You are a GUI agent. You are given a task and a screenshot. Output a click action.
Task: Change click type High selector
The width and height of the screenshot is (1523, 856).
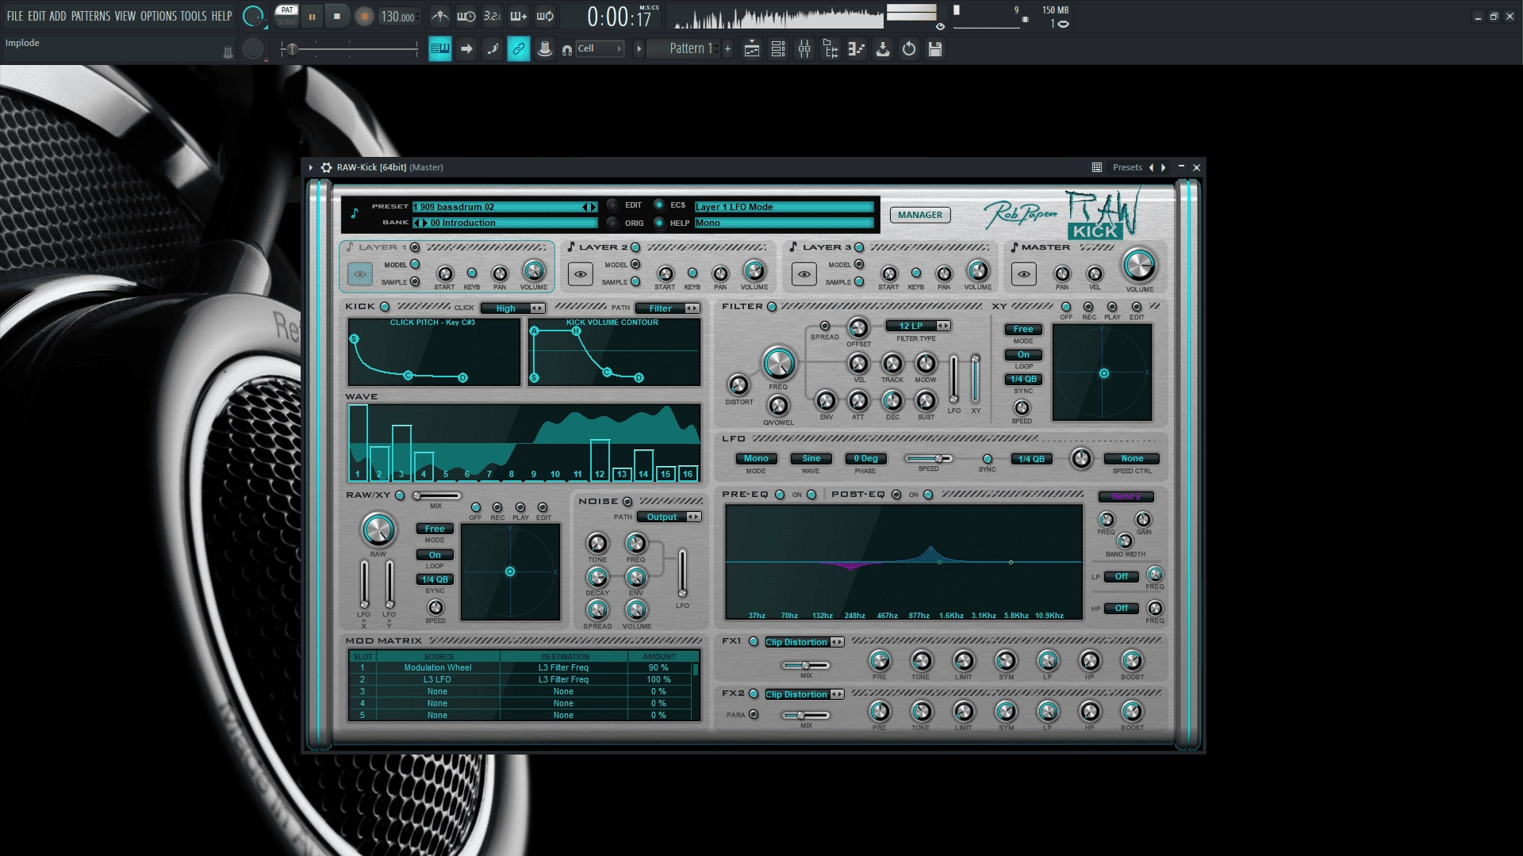[513, 308]
